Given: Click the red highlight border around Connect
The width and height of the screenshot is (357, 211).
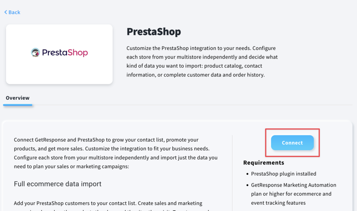Looking at the screenshot, I should point(293,129).
